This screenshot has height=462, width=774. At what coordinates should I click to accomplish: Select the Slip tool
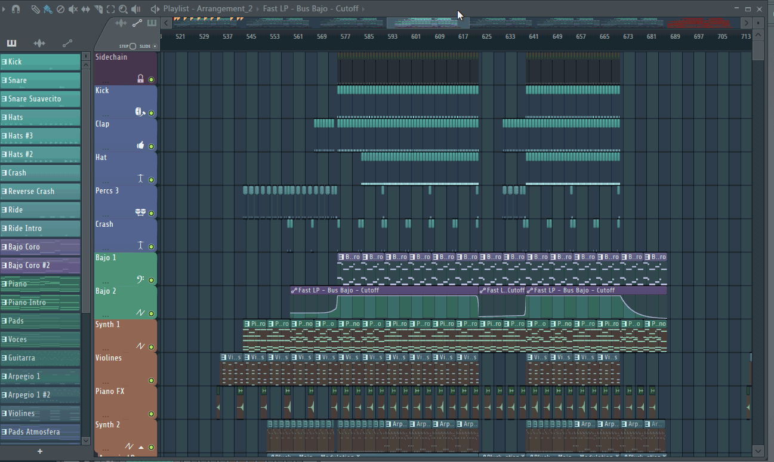coord(85,9)
